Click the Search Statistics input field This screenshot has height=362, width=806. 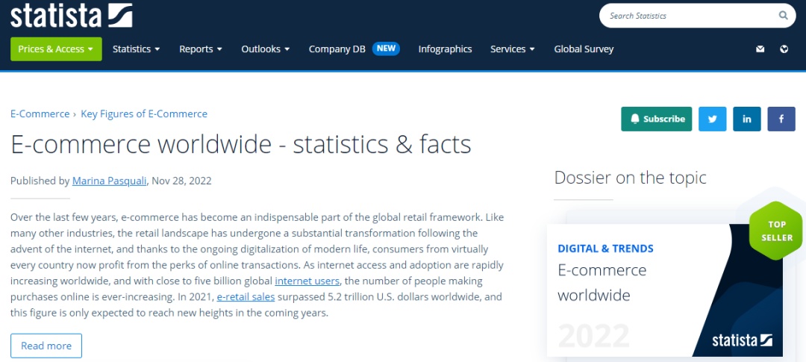coord(697,16)
